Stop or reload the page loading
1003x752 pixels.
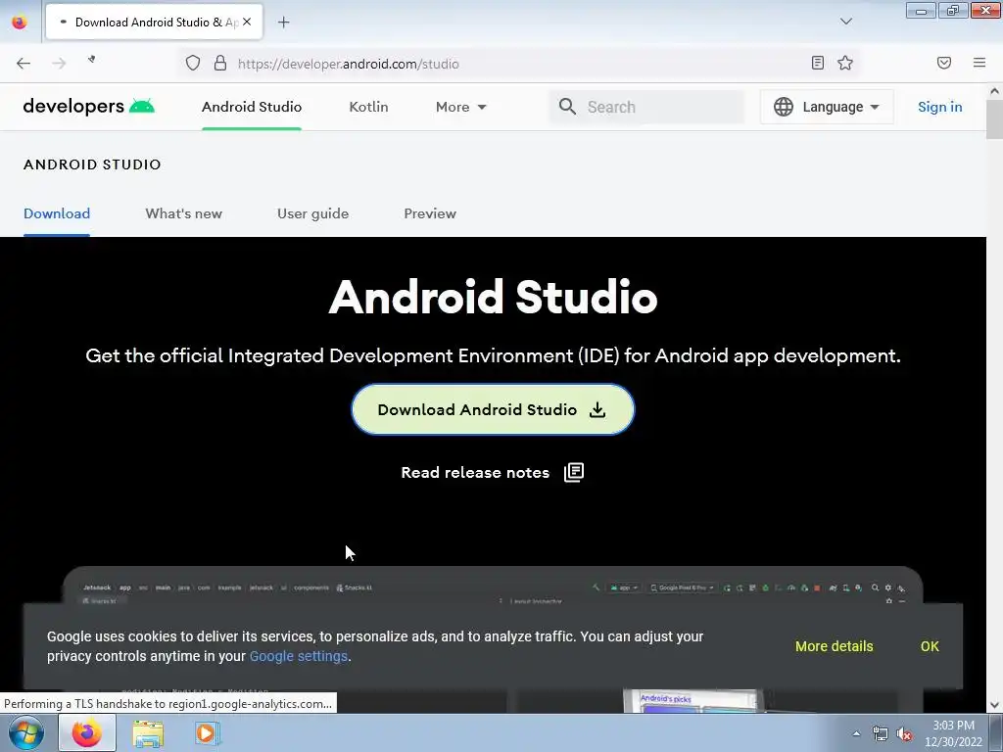tap(92, 60)
